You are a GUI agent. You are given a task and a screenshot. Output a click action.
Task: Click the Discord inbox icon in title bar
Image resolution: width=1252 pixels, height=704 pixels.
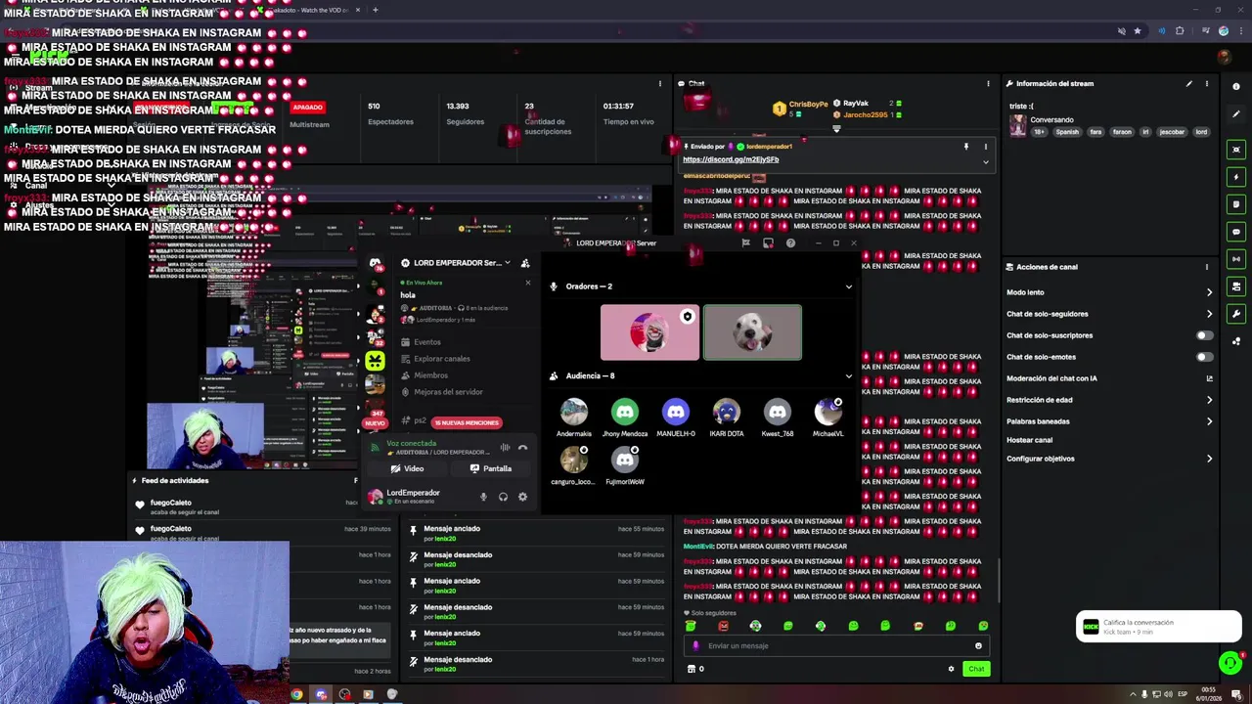click(768, 243)
